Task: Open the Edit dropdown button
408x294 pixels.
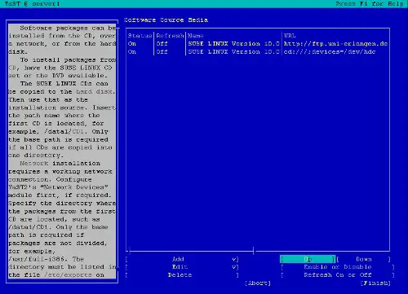Action: click(x=182, y=267)
